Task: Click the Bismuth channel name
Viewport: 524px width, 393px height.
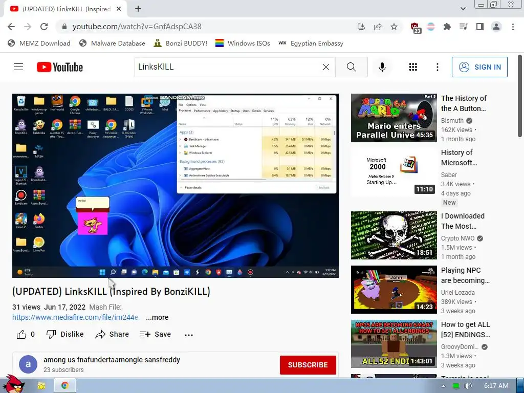Action: 452,121
